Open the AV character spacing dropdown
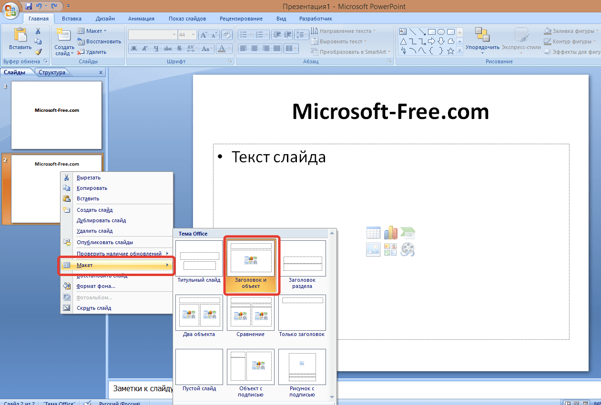 point(192,48)
